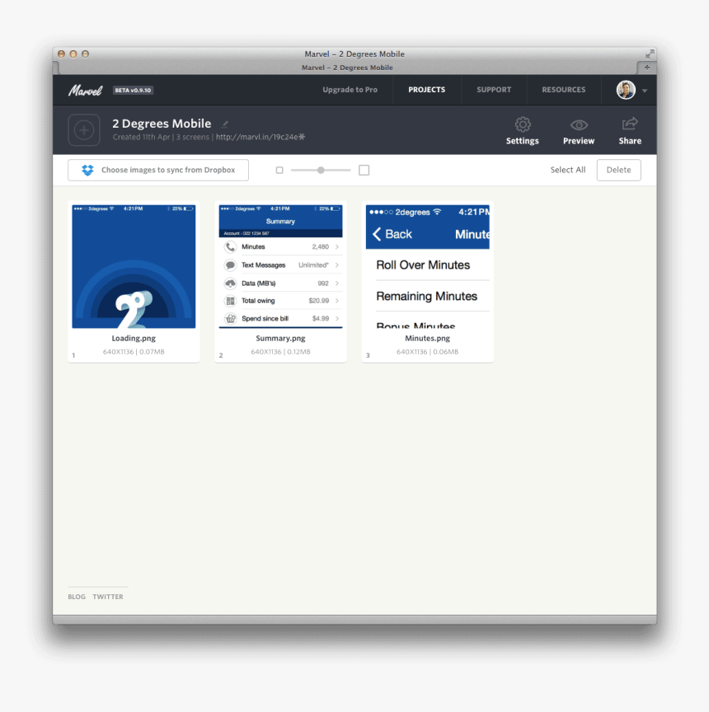The width and height of the screenshot is (709, 712).
Task: Add a new browser tab with plus
Action: pos(647,68)
